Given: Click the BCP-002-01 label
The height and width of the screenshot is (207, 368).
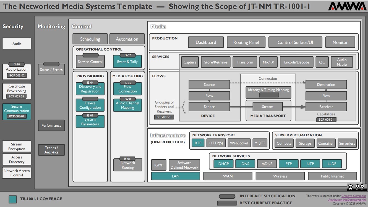Looking at the screenshot, I should [x=164, y=117].
